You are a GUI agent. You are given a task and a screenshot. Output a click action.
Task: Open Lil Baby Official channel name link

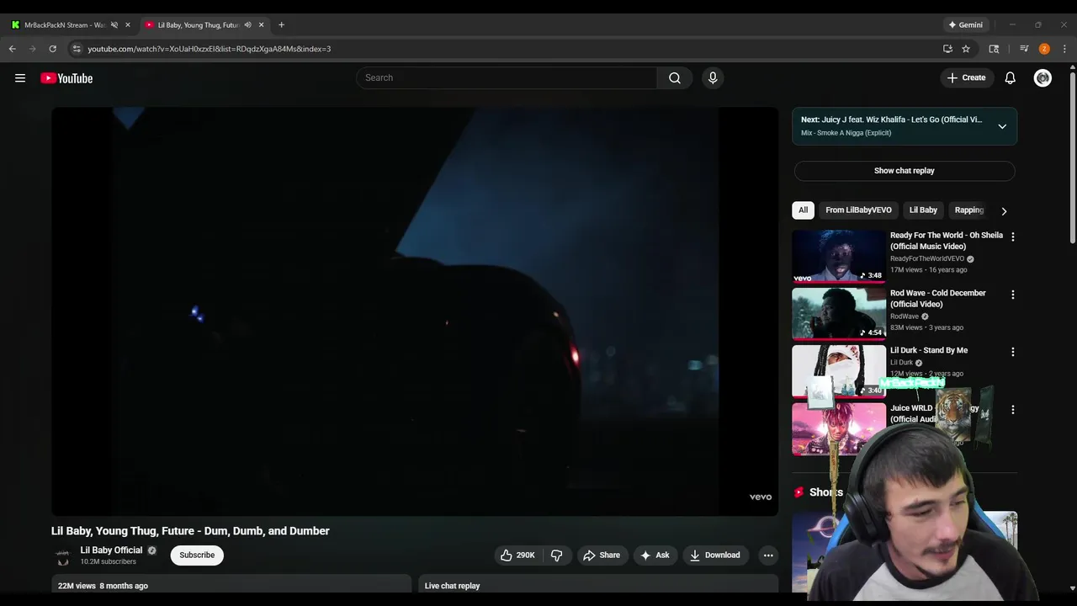(111, 550)
